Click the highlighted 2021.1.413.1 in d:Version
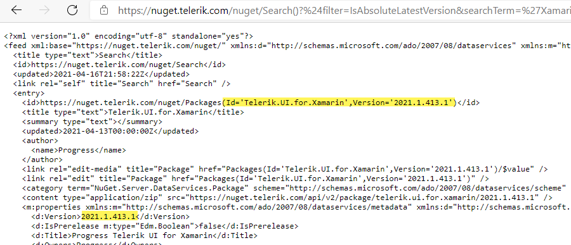 click(x=108, y=217)
